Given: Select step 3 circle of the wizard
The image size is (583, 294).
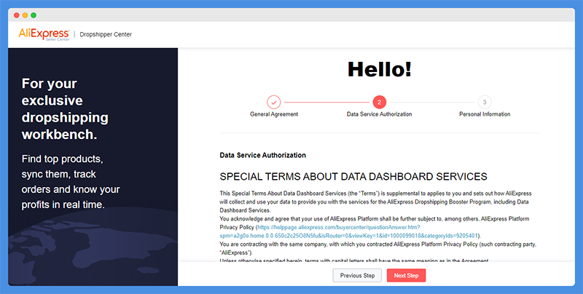Looking at the screenshot, I should point(485,102).
